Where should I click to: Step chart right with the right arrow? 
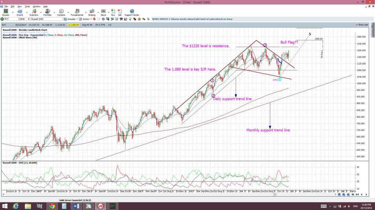click(x=366, y=195)
